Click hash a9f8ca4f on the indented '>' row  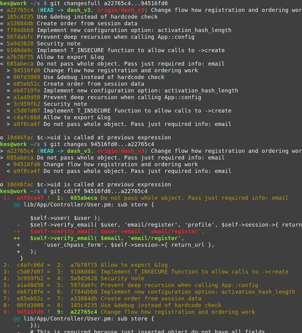(x=27, y=124)
